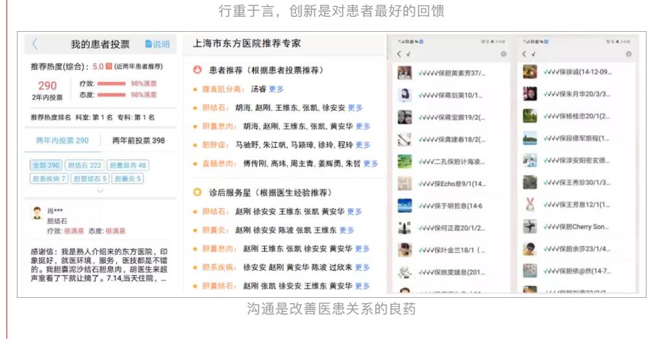655x340 pixels.
Task: Select the 胆管结石 5 filter tag
Action: pyautogui.click(x=90, y=179)
